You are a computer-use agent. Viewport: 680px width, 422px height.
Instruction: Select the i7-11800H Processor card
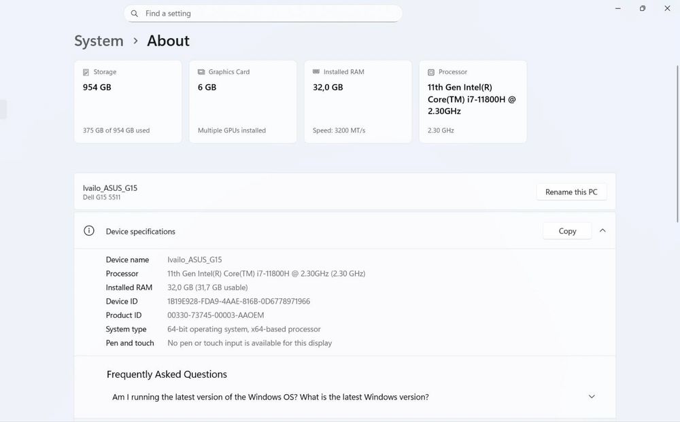(473, 102)
